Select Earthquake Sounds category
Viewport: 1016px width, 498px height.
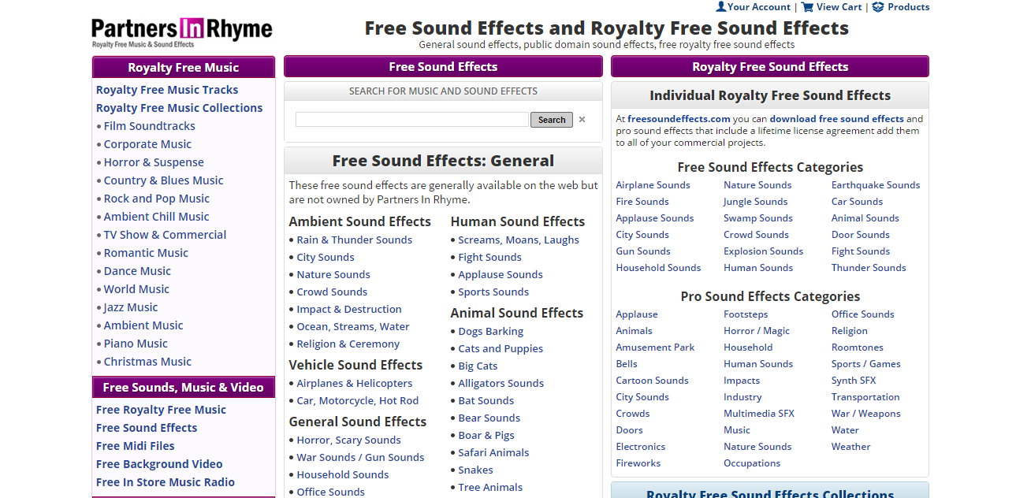(875, 185)
